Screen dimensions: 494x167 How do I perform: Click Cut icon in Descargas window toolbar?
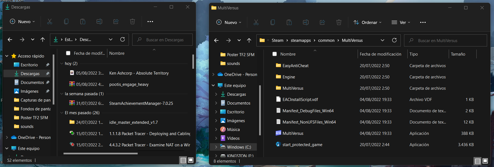pos(50,21)
